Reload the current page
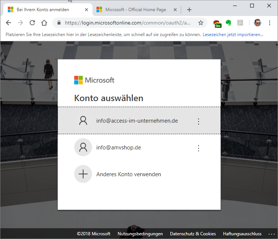The image size is (278, 239). pos(32,23)
